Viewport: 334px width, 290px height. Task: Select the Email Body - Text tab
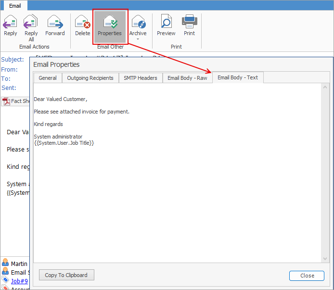238,77
